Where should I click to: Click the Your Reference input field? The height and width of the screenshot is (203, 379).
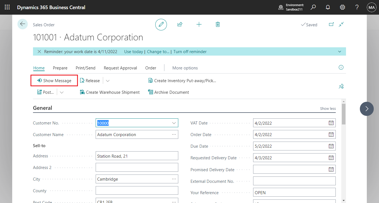294,192
